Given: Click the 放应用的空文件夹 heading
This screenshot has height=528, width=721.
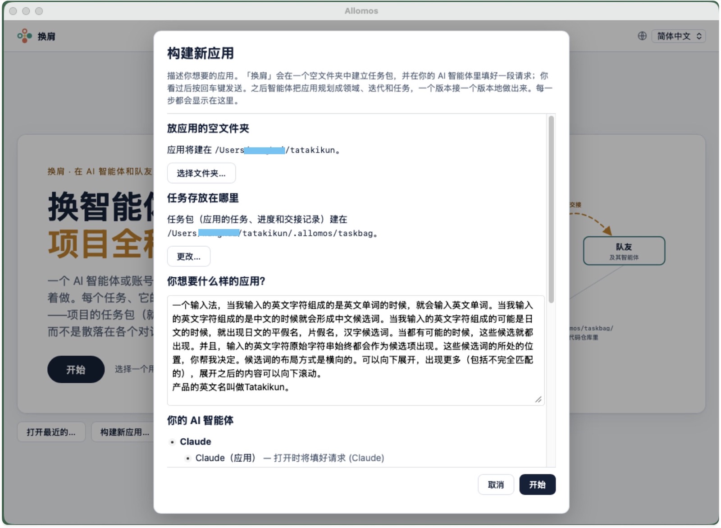Looking at the screenshot, I should [x=208, y=129].
